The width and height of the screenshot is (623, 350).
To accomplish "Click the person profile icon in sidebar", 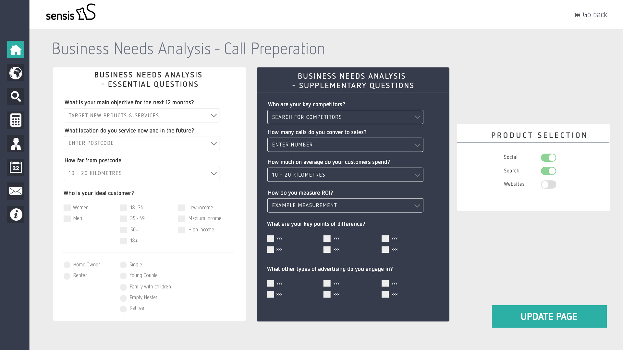I will pyautogui.click(x=16, y=144).
